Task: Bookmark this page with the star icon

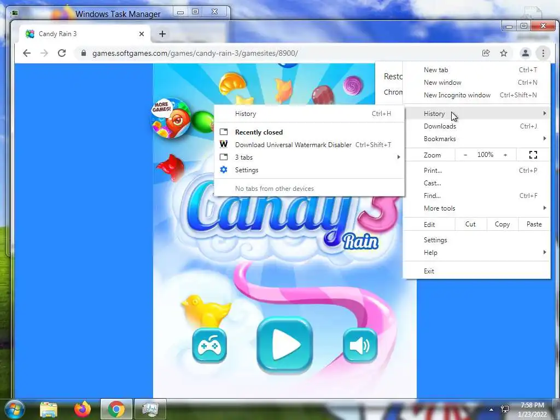Action: click(504, 53)
